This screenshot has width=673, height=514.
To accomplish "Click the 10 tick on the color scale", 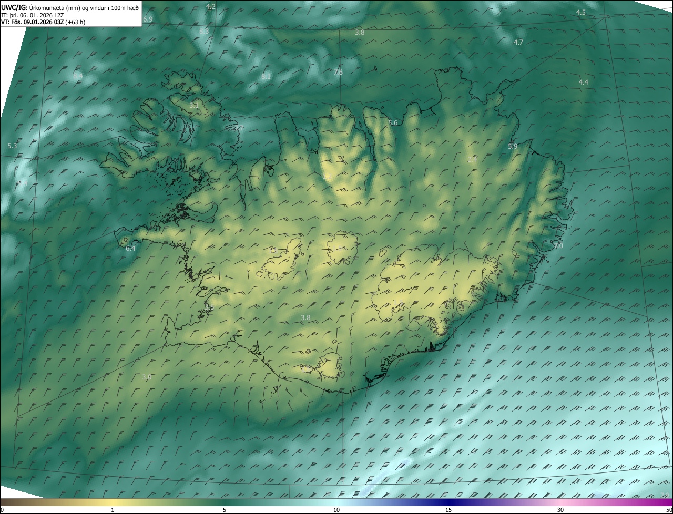I will (x=336, y=510).
